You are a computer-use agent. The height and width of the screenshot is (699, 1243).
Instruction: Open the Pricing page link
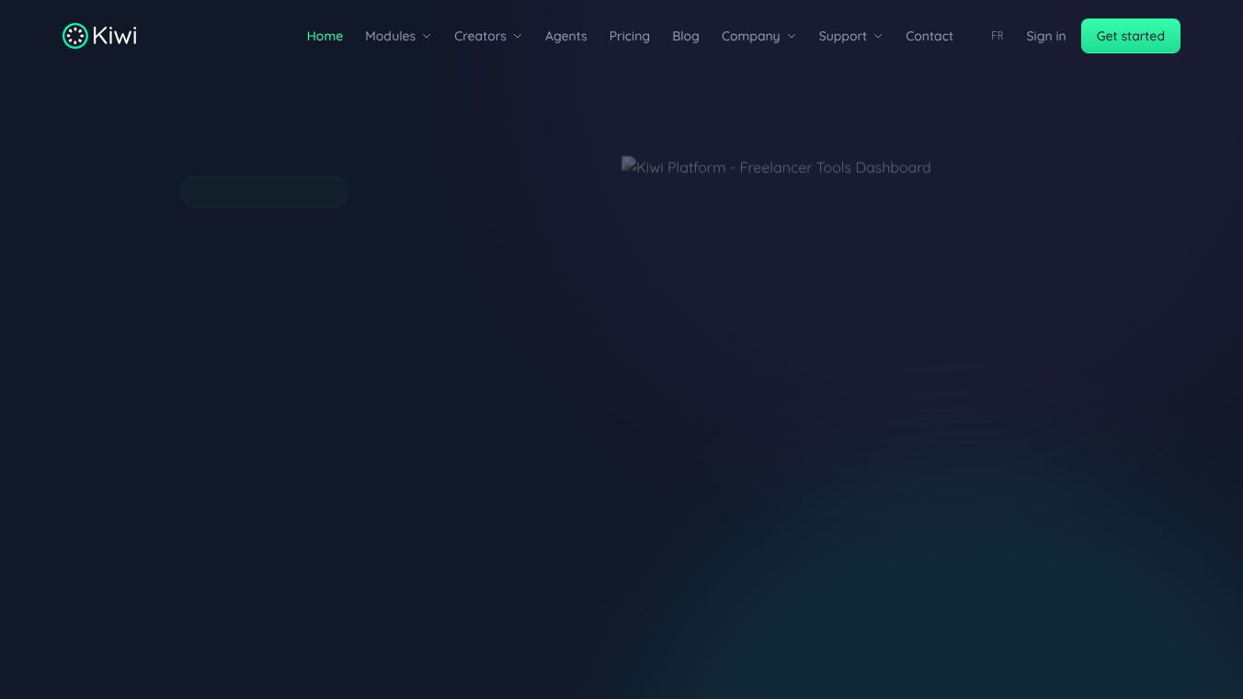click(x=629, y=36)
